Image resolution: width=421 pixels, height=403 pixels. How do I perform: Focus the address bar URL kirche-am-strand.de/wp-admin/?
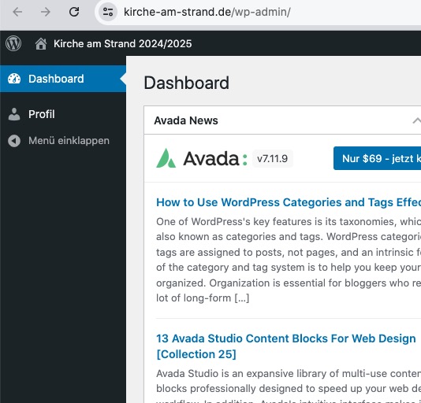click(207, 12)
